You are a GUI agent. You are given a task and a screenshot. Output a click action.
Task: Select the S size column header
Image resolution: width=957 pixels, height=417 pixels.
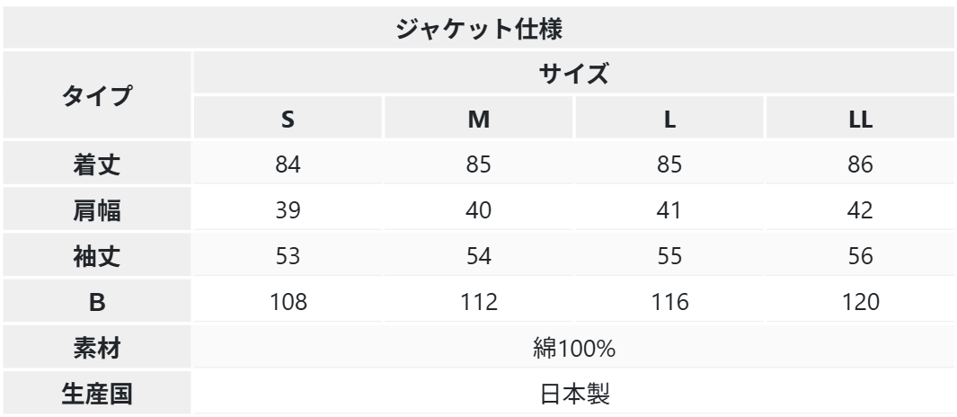pos(288,119)
